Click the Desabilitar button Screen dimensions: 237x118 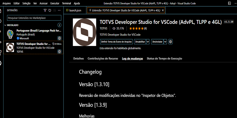140,42
